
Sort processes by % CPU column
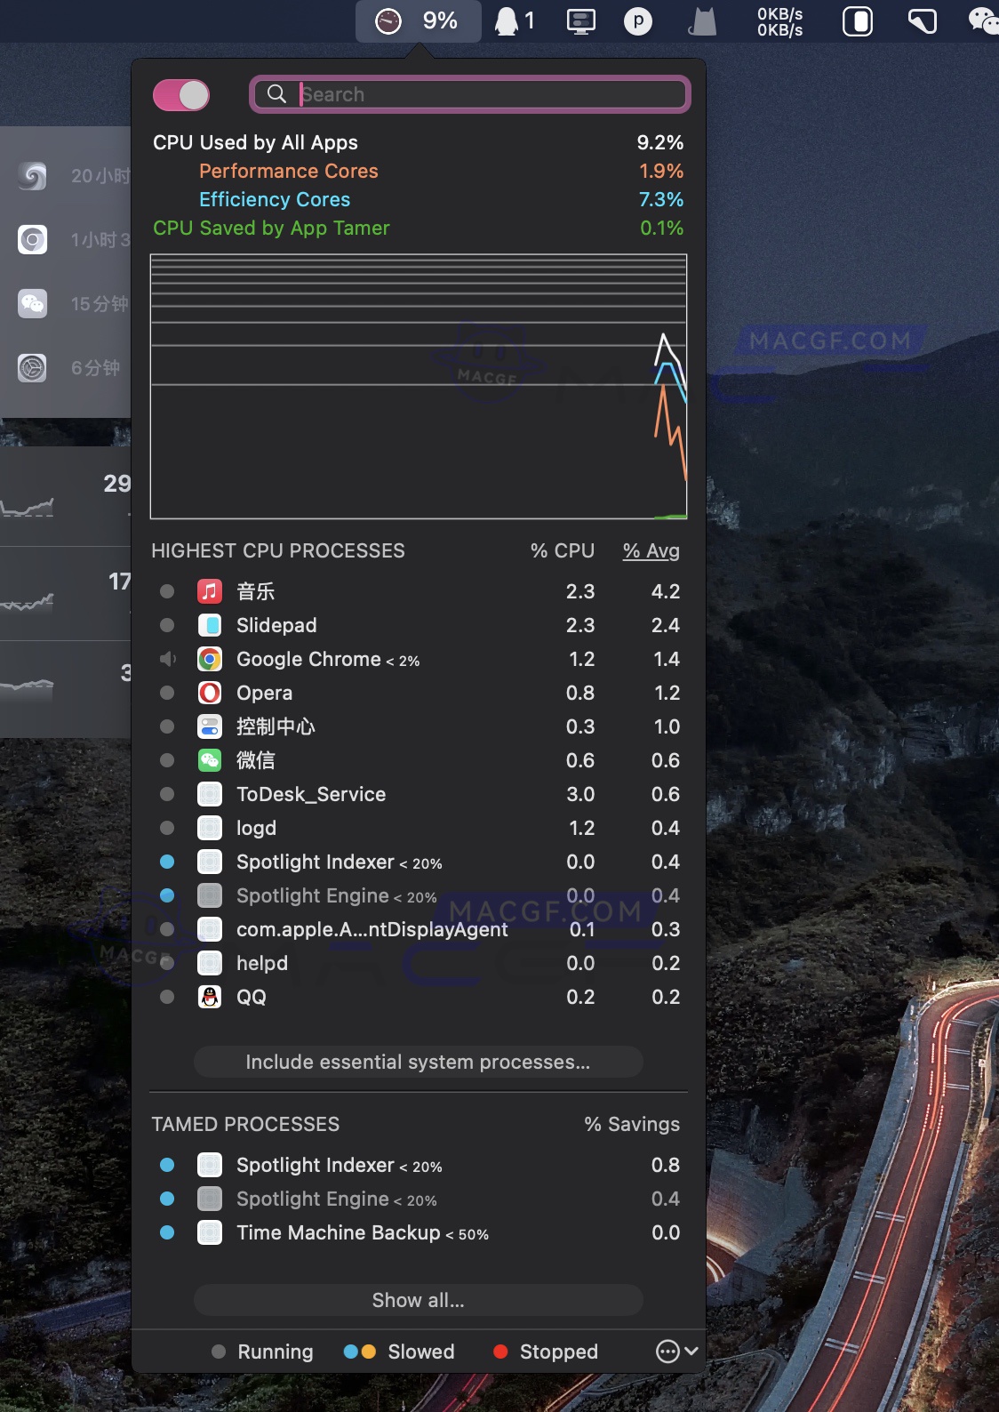[562, 550]
